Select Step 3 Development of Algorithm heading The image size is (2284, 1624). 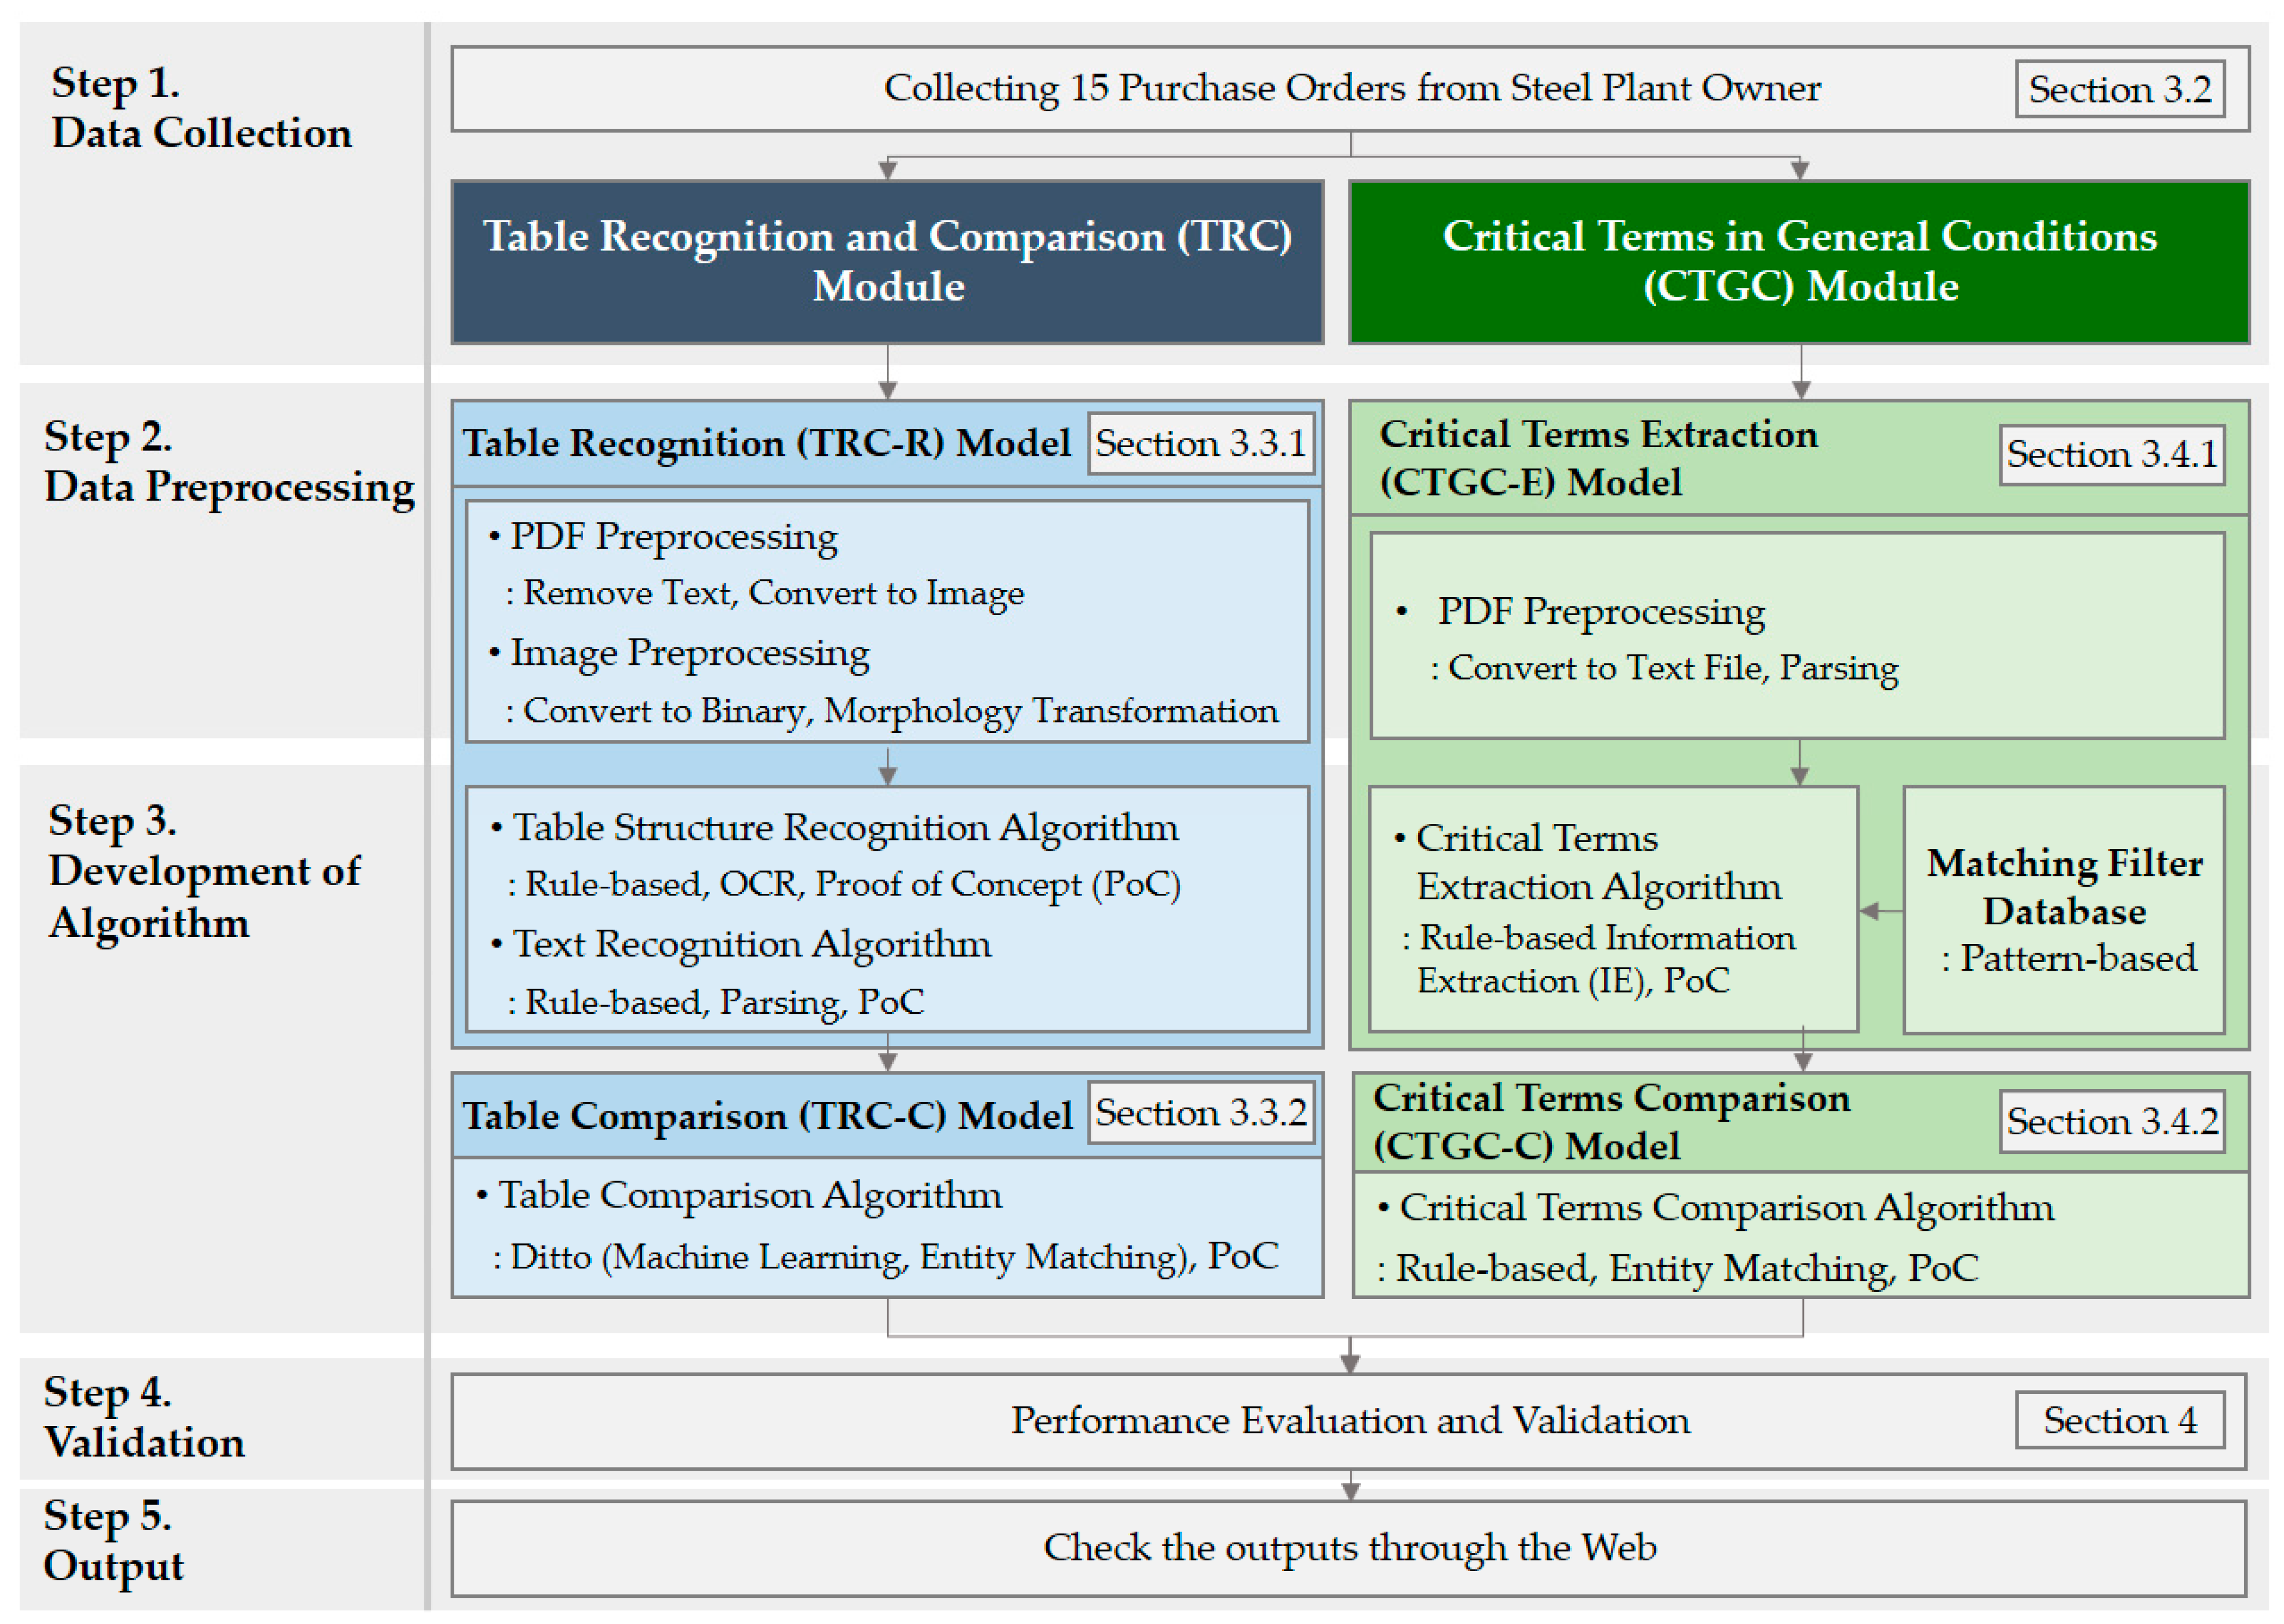pos(204,871)
